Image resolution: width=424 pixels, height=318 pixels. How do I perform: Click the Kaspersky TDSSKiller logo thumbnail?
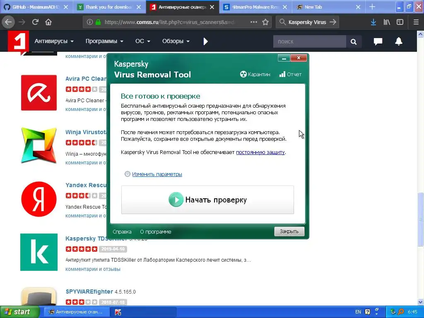pos(39,252)
